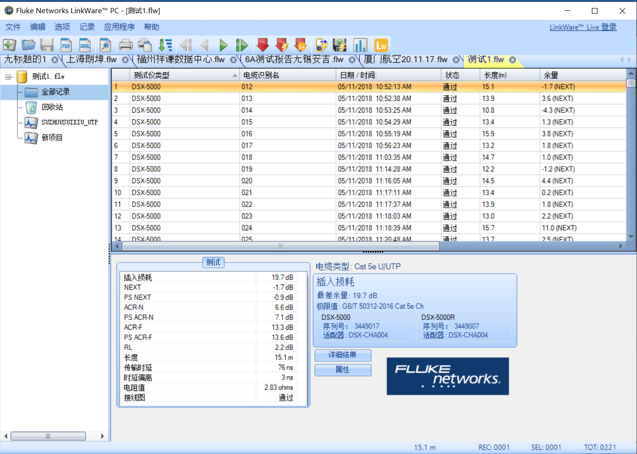
Task: Switch to the 6A测试报告无锡安吉.flw tab
Action: (294, 60)
